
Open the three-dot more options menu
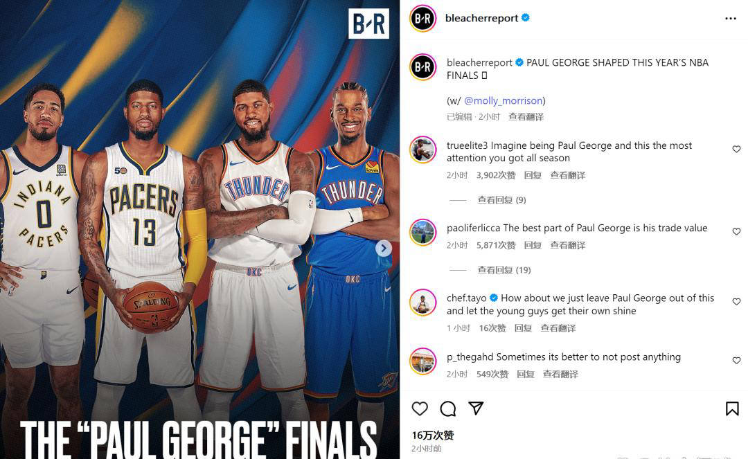tap(731, 19)
